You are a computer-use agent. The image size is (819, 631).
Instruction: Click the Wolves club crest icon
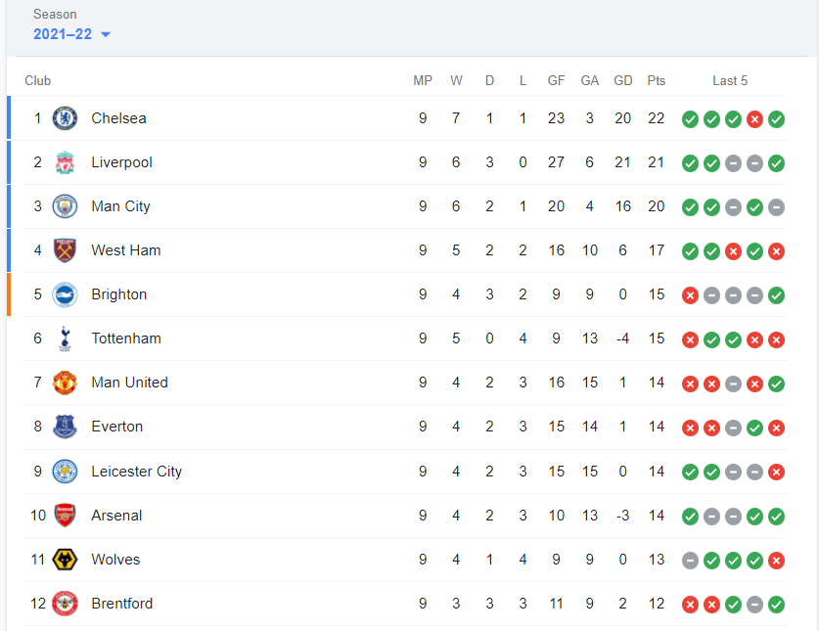[x=65, y=560]
